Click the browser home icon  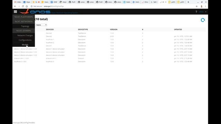[27, 6]
